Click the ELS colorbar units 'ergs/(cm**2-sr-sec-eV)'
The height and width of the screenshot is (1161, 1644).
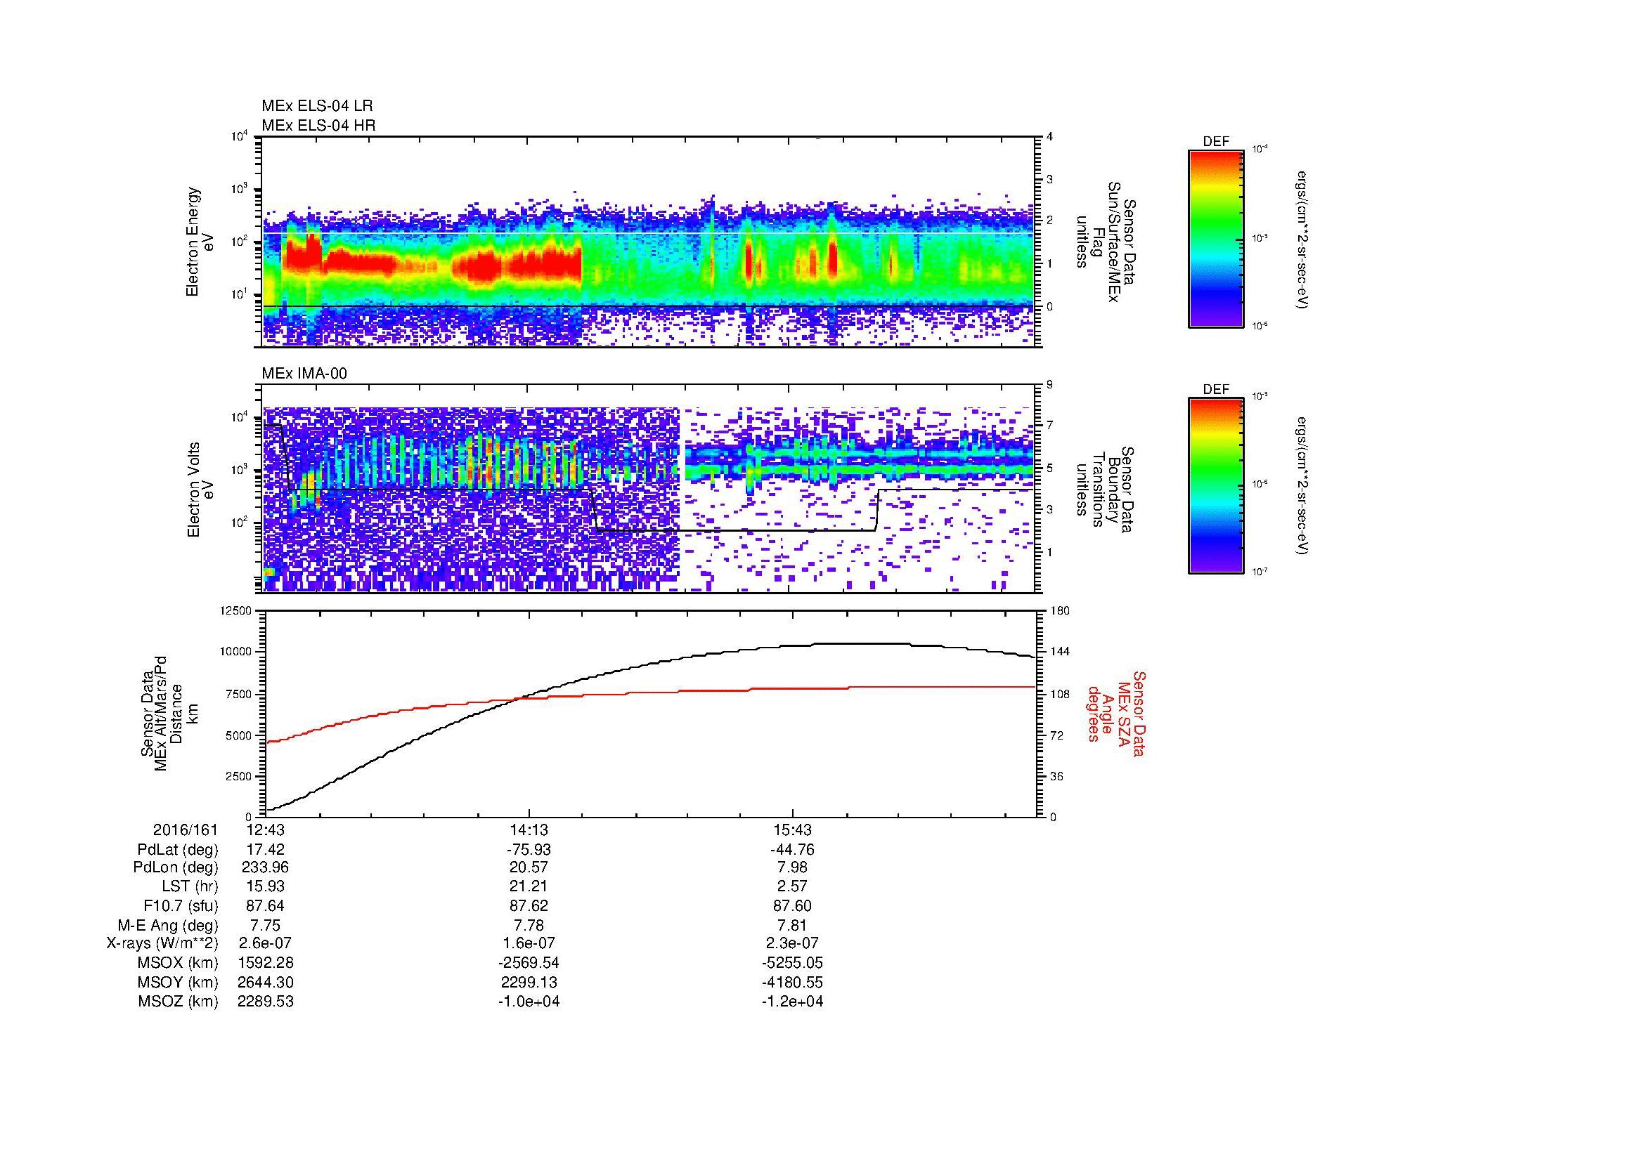(x=1302, y=240)
